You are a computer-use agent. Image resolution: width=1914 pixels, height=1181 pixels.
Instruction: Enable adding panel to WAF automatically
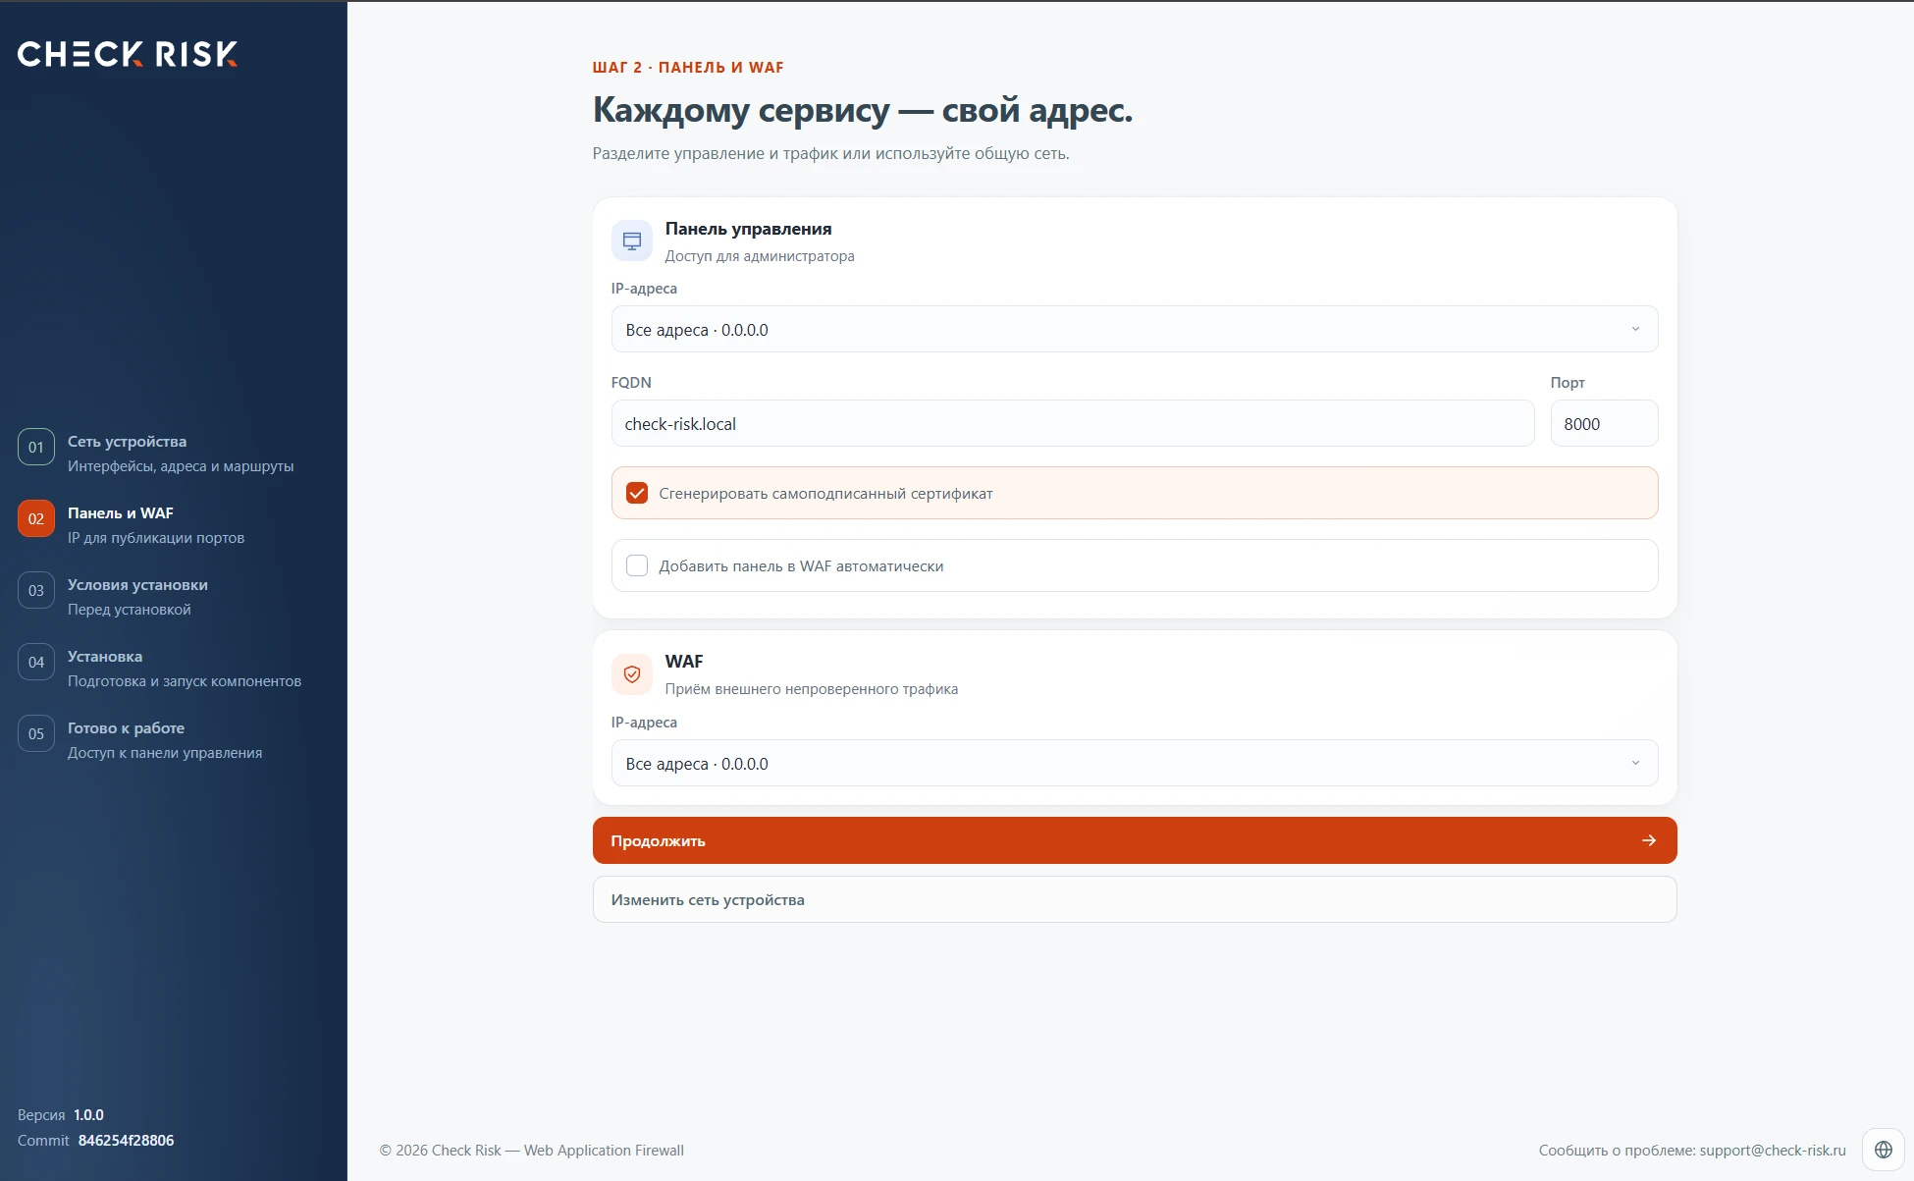[637, 565]
